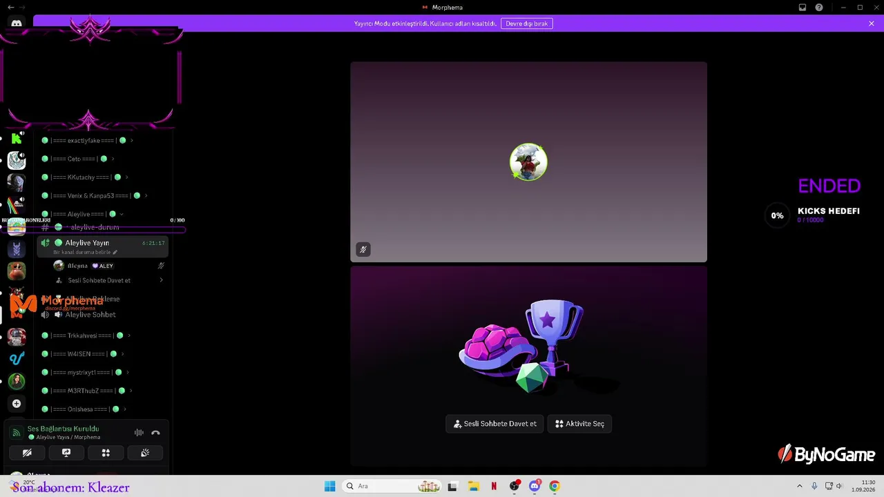Join the Aleylive Sohbet voice channel

pos(102,315)
